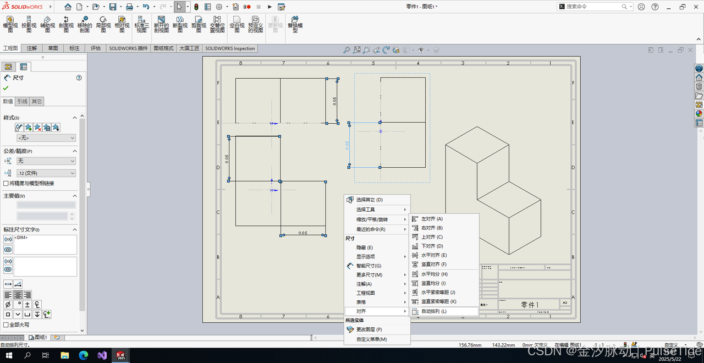This screenshot has width=704, height=363.
Task: Switch to the 其它 panel tab
Action: [x=36, y=101]
